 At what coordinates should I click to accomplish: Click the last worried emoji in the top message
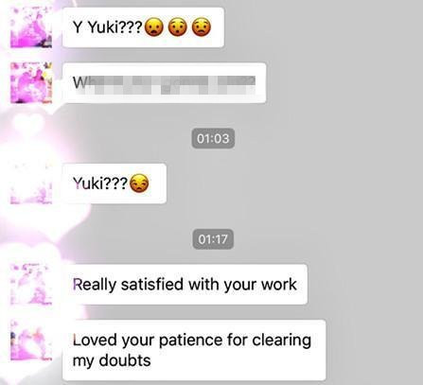pyautogui.click(x=202, y=27)
